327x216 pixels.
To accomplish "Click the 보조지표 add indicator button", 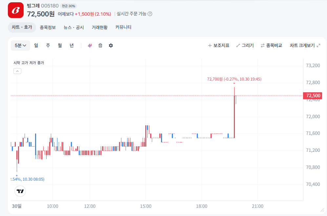I will pos(218,45).
